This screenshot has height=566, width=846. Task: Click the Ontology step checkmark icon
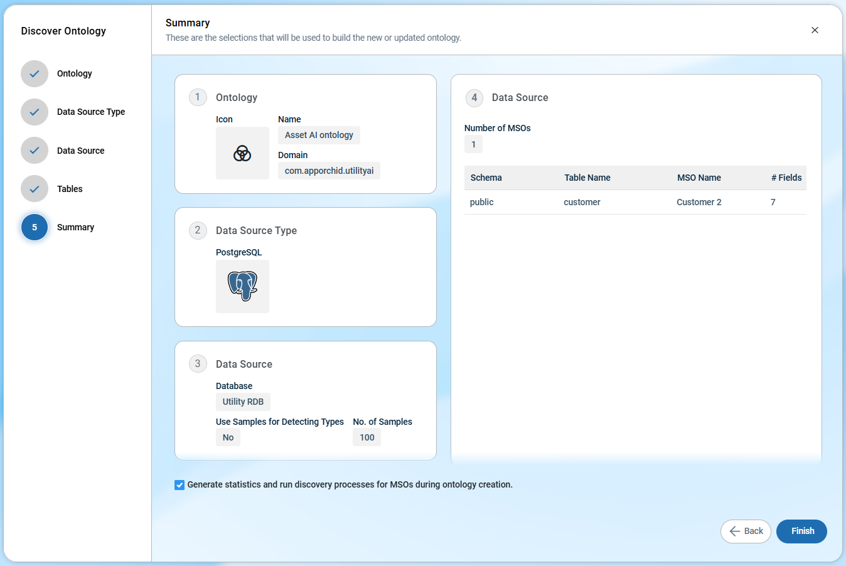tap(35, 74)
